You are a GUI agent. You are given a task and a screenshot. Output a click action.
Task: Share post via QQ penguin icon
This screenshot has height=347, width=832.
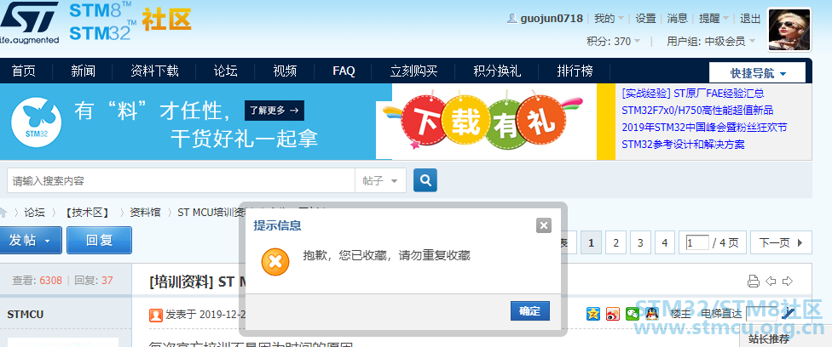tap(652, 314)
